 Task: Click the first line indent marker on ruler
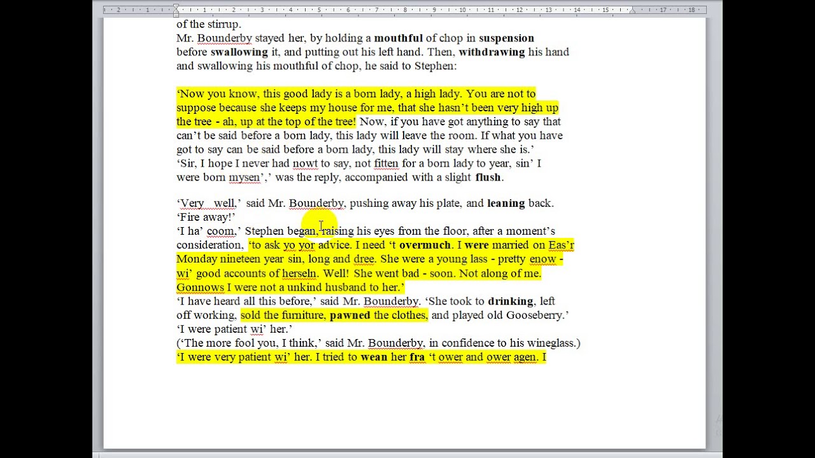click(176, 7)
